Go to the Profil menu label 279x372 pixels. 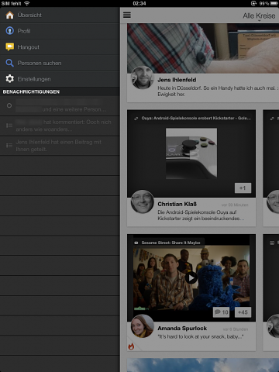[x=24, y=31]
